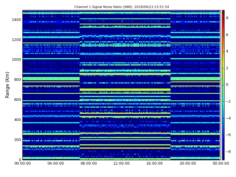Click the 800 tick label on the range axis
The image size is (236, 177).
[17, 80]
